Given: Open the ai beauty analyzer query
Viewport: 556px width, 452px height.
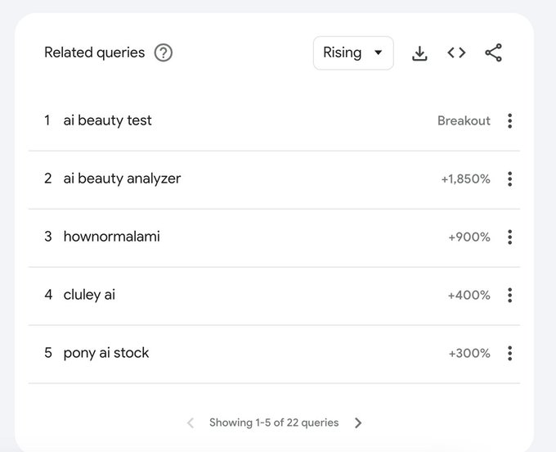Looking at the screenshot, I should click(x=122, y=179).
